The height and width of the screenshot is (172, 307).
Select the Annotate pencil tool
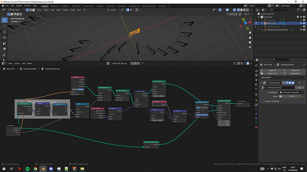pos(4,55)
